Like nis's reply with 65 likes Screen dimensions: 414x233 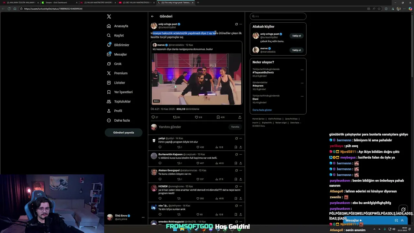(199, 214)
